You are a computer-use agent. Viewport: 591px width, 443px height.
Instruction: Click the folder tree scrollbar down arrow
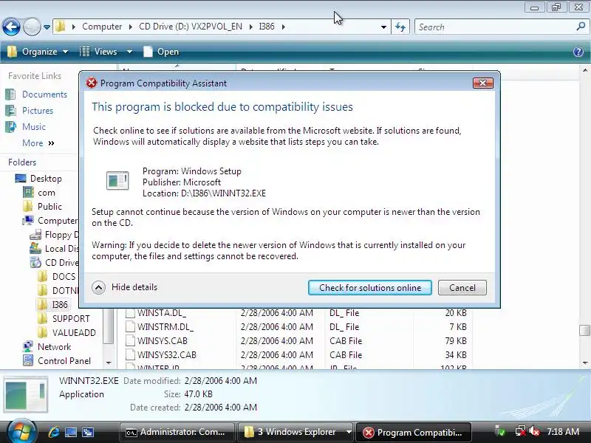(109, 363)
